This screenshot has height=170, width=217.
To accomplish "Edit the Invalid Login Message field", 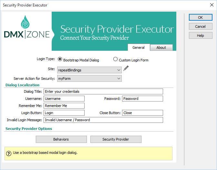I will (103, 120).
